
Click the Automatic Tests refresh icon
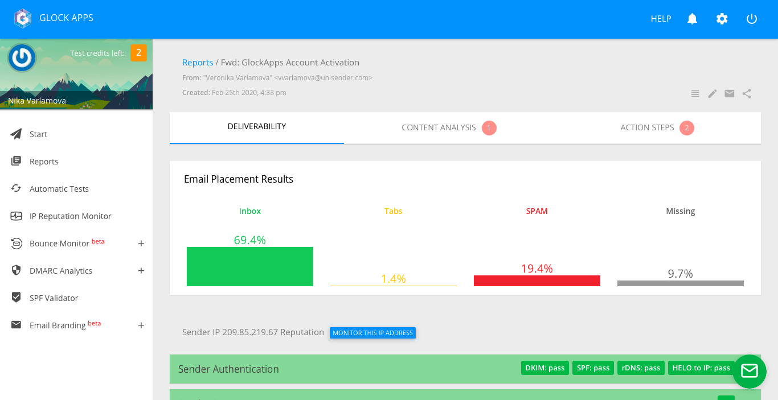pos(17,188)
